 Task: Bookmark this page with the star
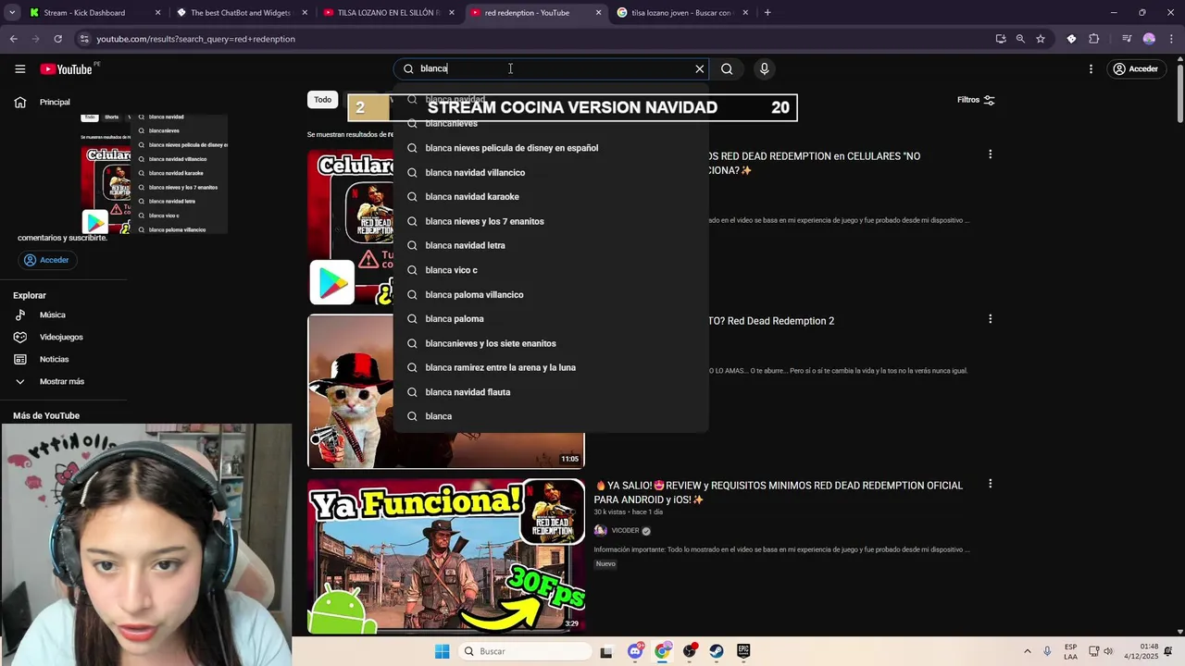(x=1041, y=39)
